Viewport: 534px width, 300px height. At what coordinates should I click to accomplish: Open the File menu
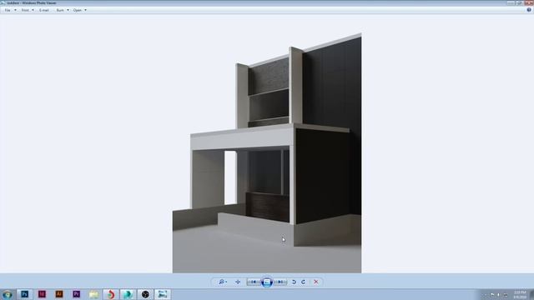(x=8, y=10)
